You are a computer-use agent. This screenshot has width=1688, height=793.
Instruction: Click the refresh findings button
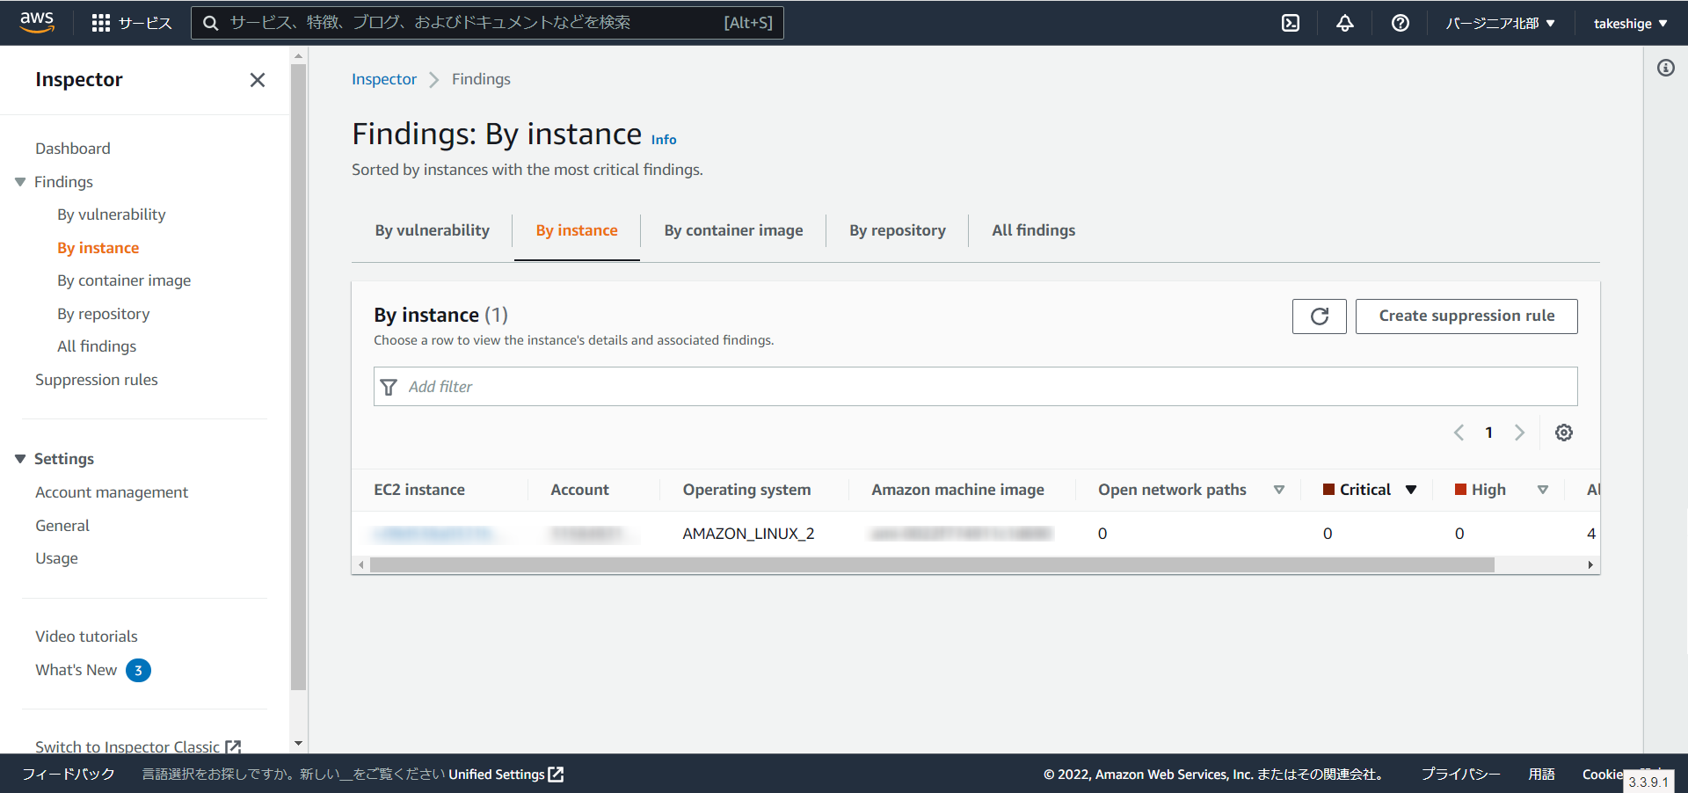tap(1319, 316)
